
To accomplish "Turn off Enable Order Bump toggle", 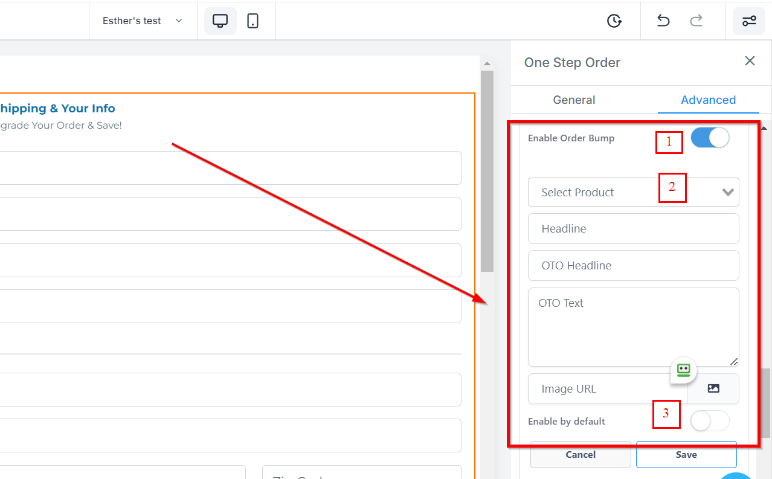I will pos(710,138).
